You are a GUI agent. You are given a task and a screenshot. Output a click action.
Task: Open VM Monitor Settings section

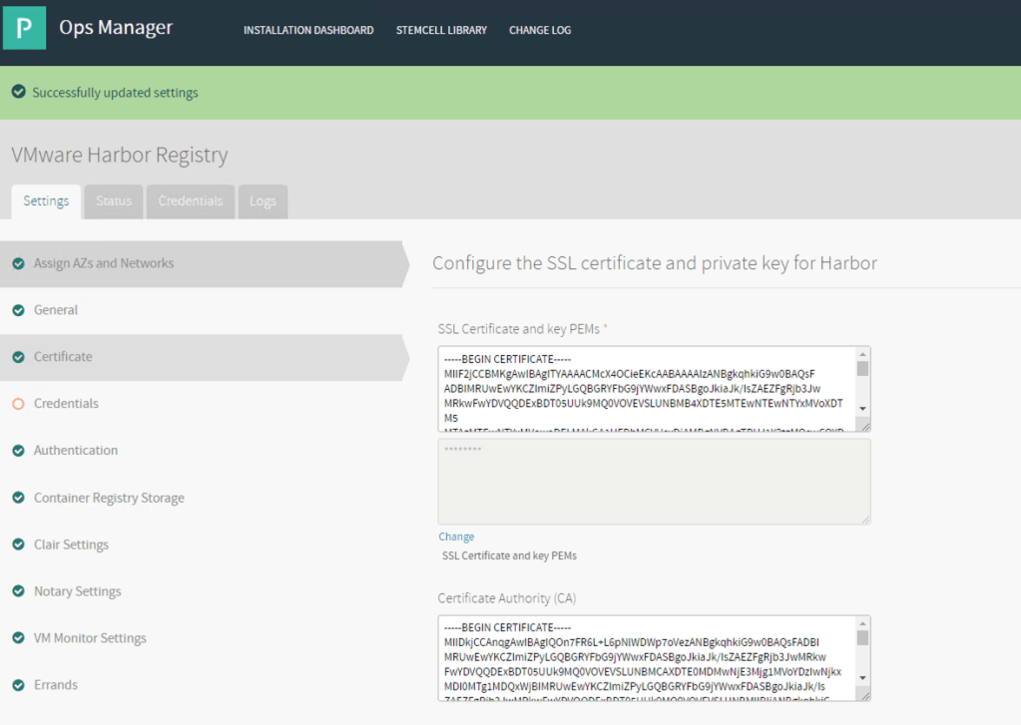click(90, 638)
